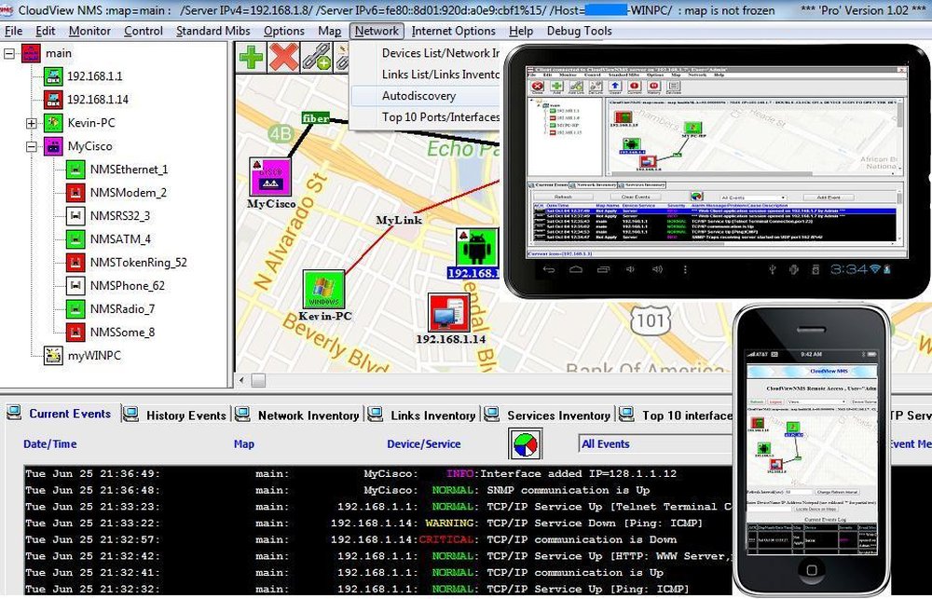This screenshot has width=932, height=599.
Task: Click the add link chain icon
Action: pos(317,58)
